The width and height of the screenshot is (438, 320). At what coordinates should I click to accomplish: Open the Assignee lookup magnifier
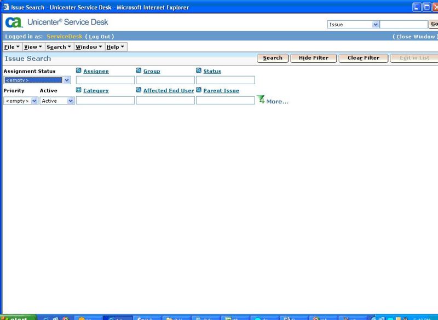(78, 71)
